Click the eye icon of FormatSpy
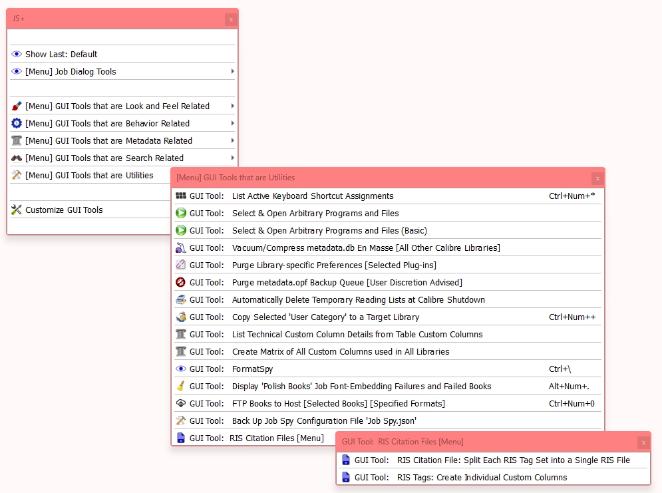Viewport: 662px width, 493px height. 181,369
